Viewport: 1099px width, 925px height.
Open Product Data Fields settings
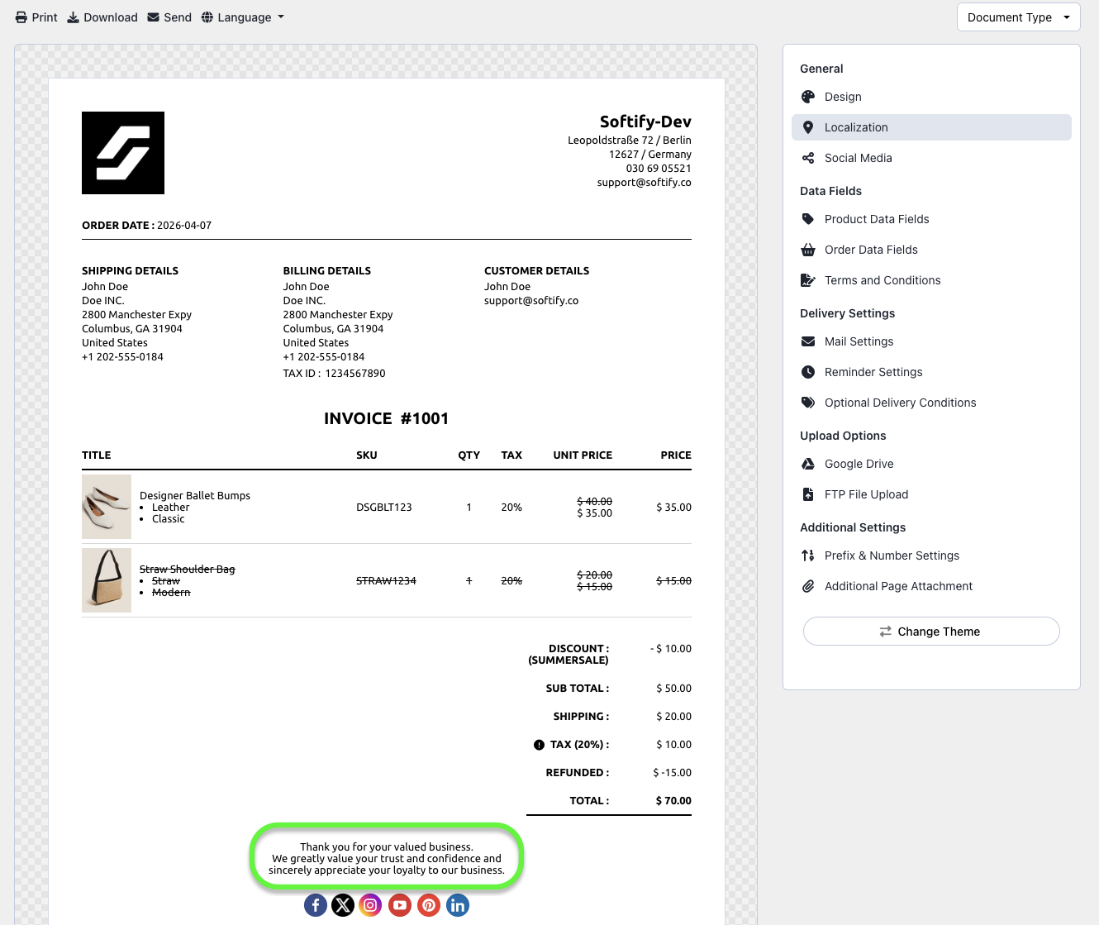pyautogui.click(x=876, y=219)
